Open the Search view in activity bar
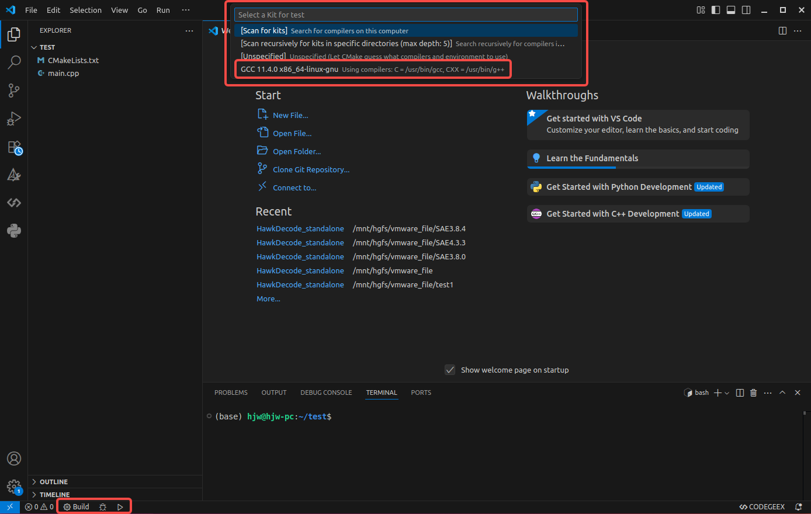The image size is (811, 514). coord(14,62)
